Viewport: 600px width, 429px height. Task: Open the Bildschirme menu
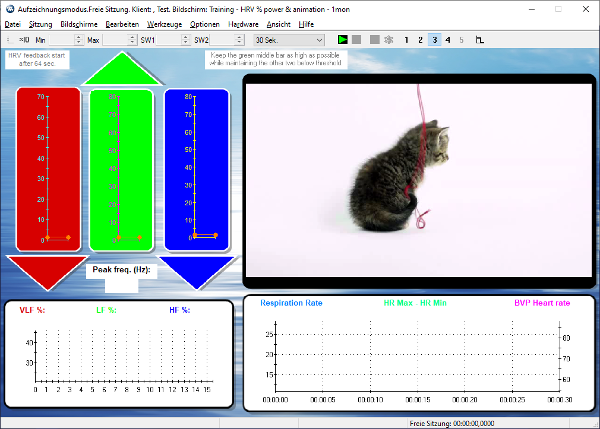pyautogui.click(x=79, y=24)
